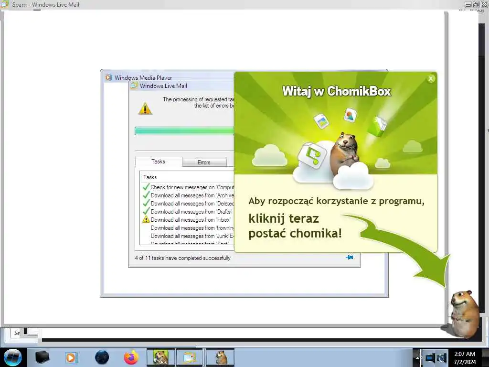Show hidden tray icons arrow
The height and width of the screenshot is (367, 489).
(x=418, y=357)
